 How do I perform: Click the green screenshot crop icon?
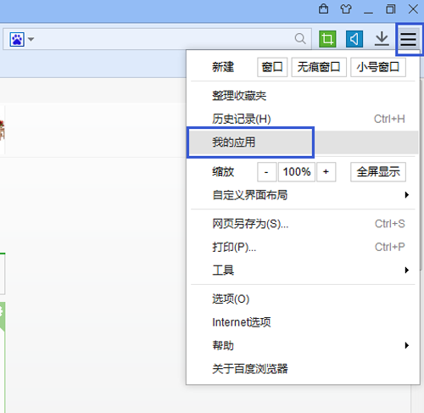pyautogui.click(x=327, y=39)
